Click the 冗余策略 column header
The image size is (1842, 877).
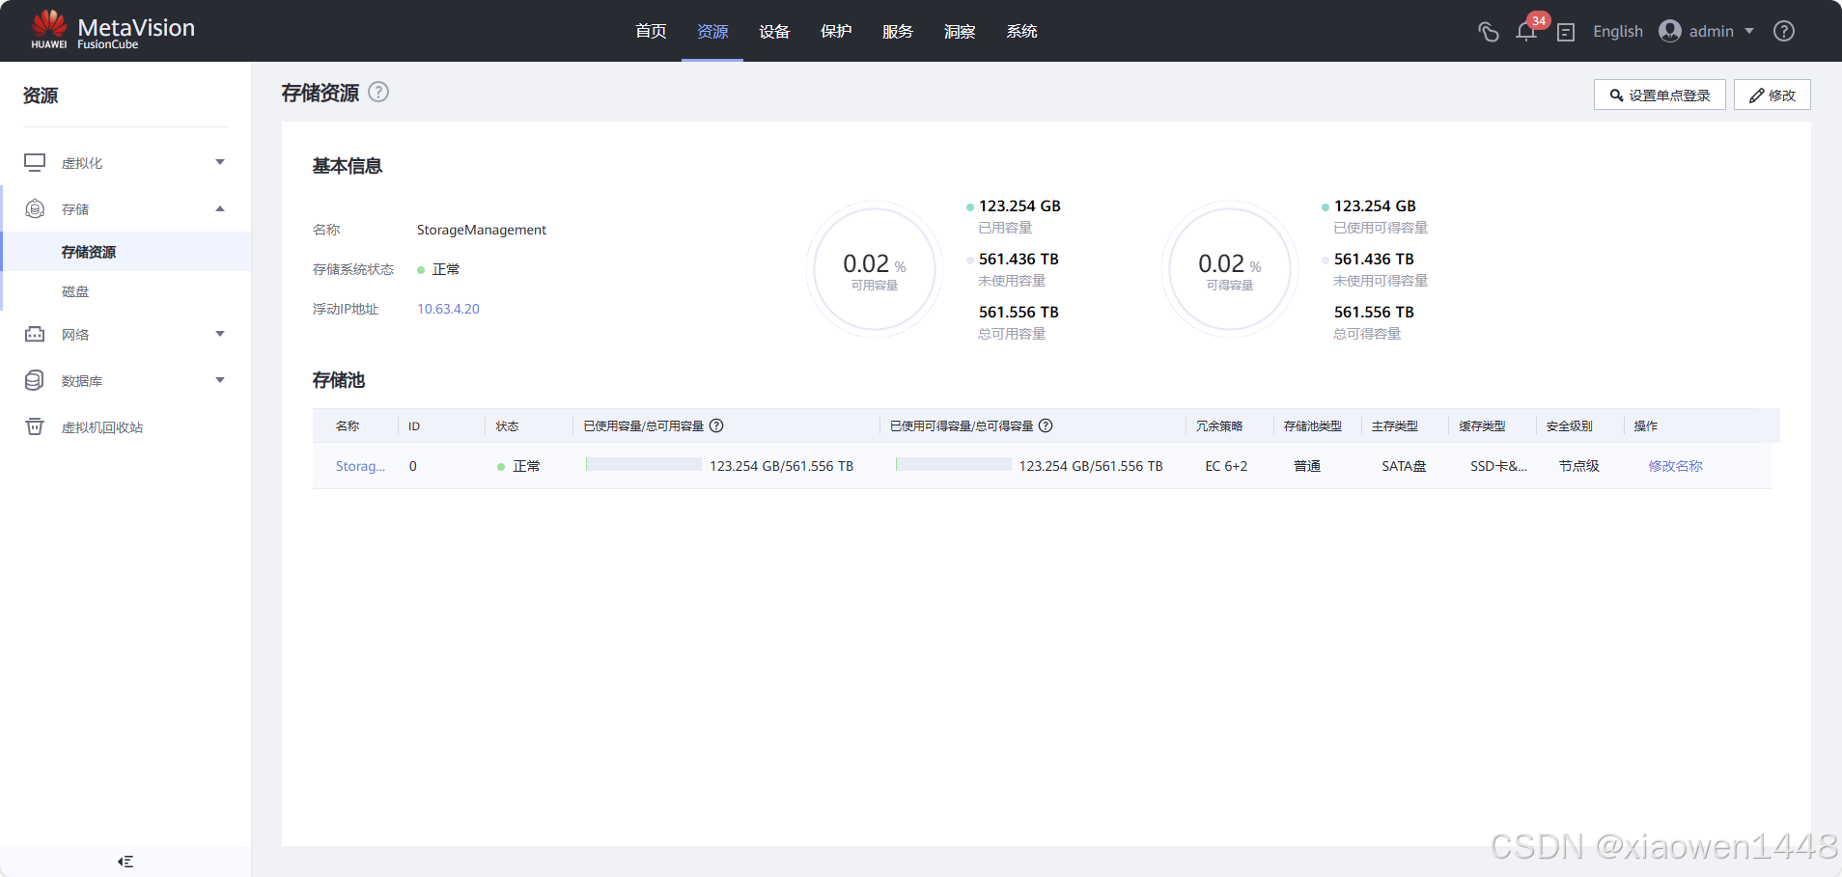click(1219, 425)
